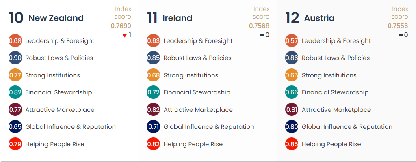416x162 pixels.
Task: Click Ireland's 0.85 Robust Laws circle
Action: pos(153,58)
